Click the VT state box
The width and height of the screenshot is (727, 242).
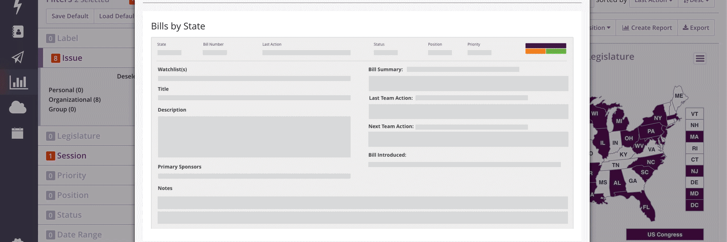coord(694,114)
